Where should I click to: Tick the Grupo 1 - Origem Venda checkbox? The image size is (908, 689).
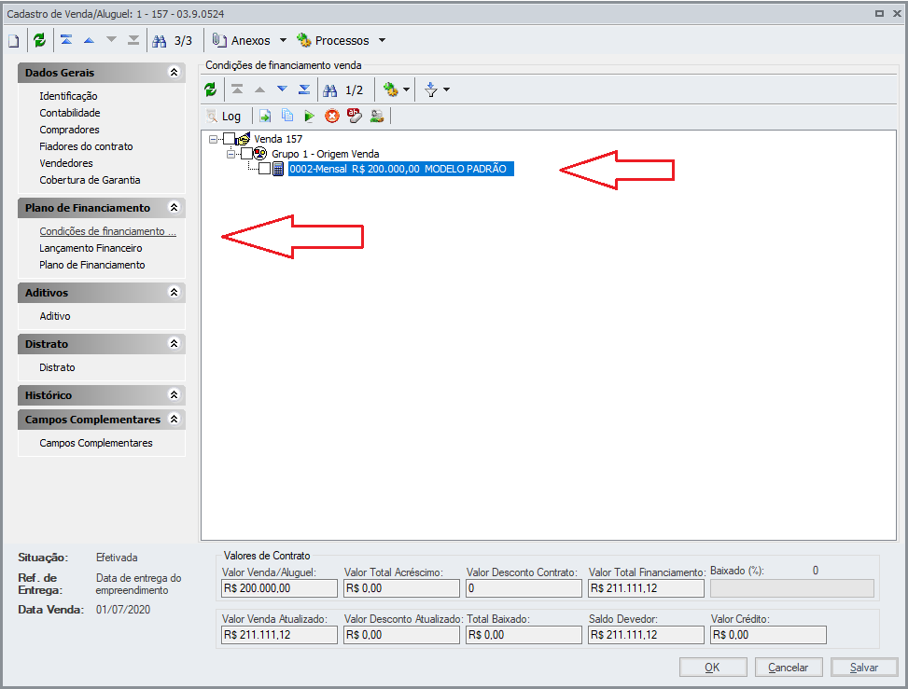pos(247,154)
